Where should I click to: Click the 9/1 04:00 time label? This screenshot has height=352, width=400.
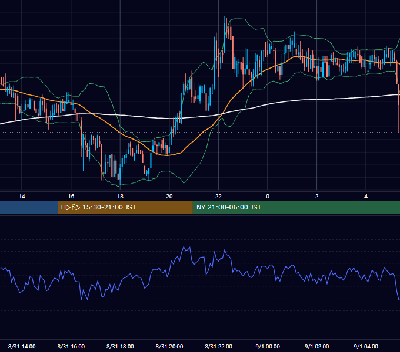pyautogui.click(x=366, y=346)
